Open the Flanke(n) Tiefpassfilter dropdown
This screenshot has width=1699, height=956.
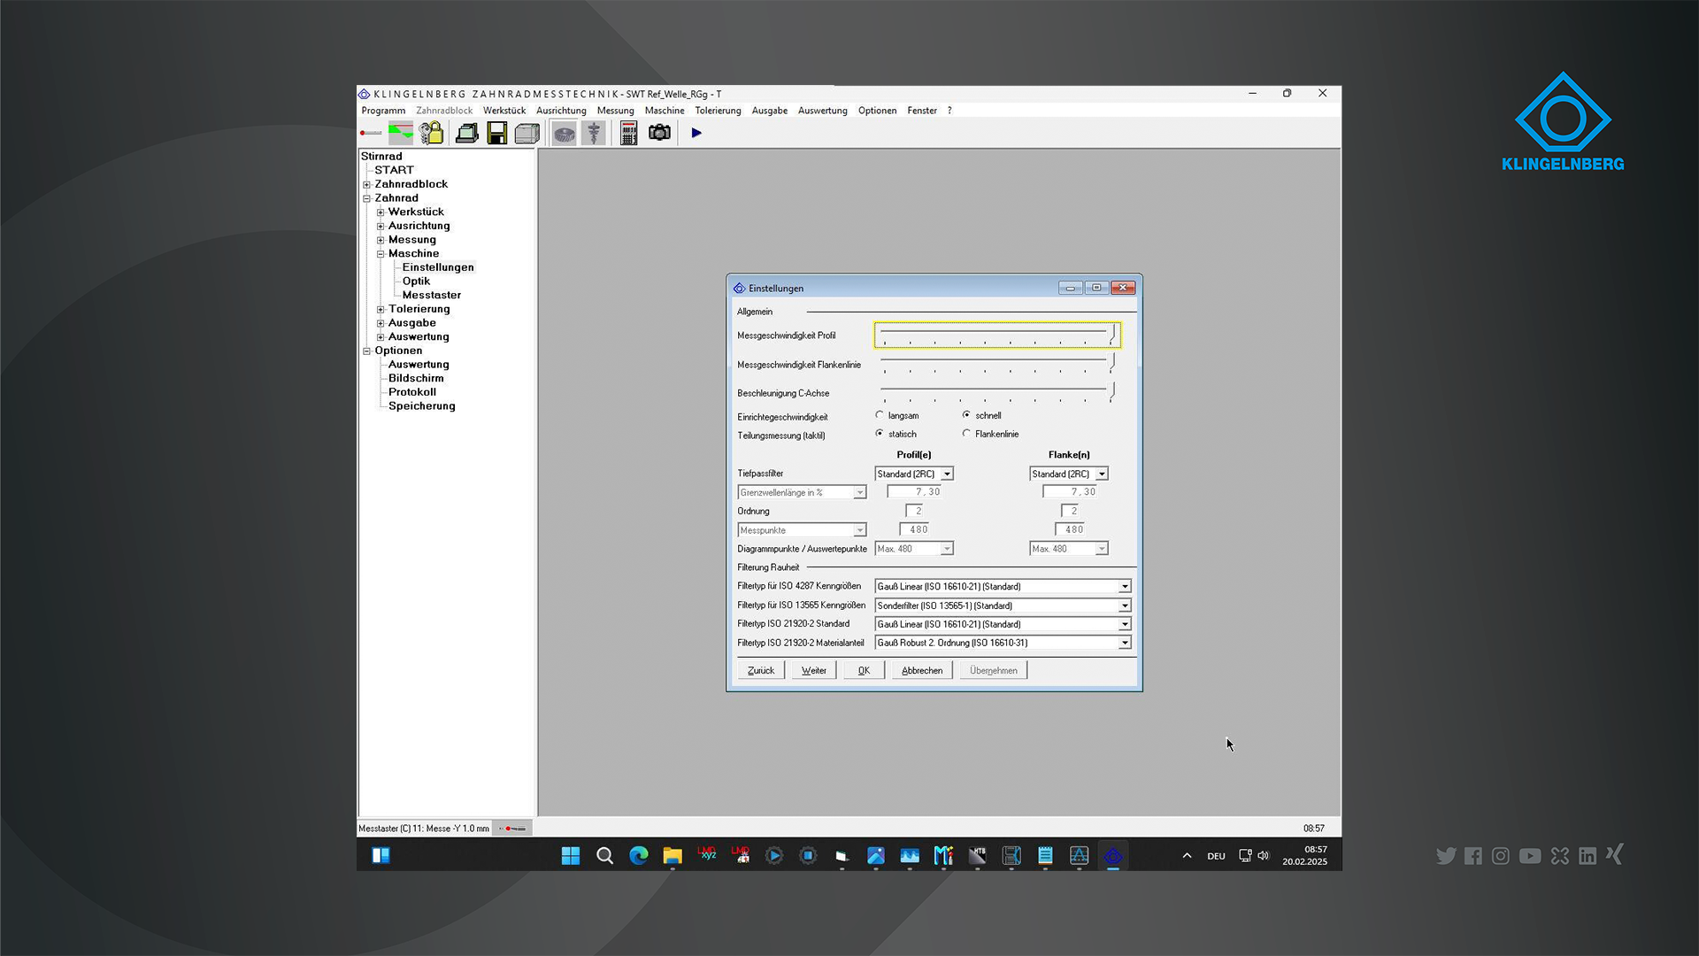1069,474
